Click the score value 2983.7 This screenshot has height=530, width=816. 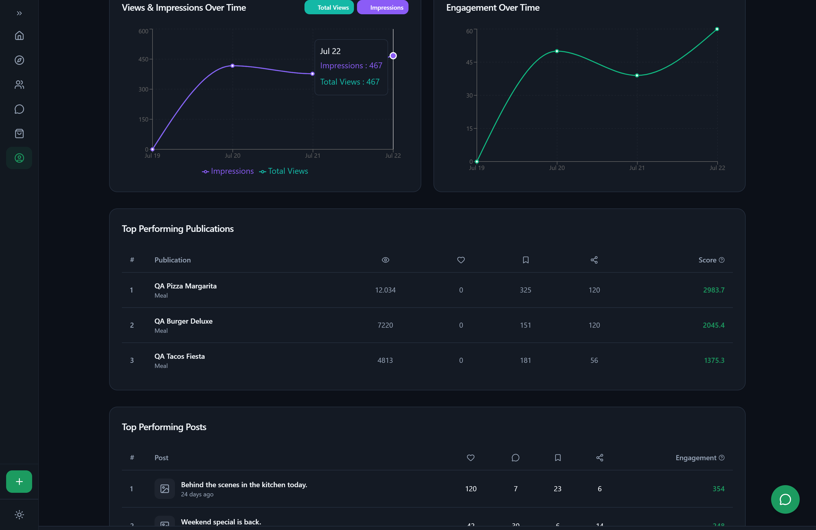click(x=714, y=290)
